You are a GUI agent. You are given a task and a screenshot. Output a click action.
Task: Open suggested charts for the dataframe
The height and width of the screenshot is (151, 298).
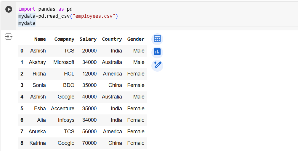[157, 52]
